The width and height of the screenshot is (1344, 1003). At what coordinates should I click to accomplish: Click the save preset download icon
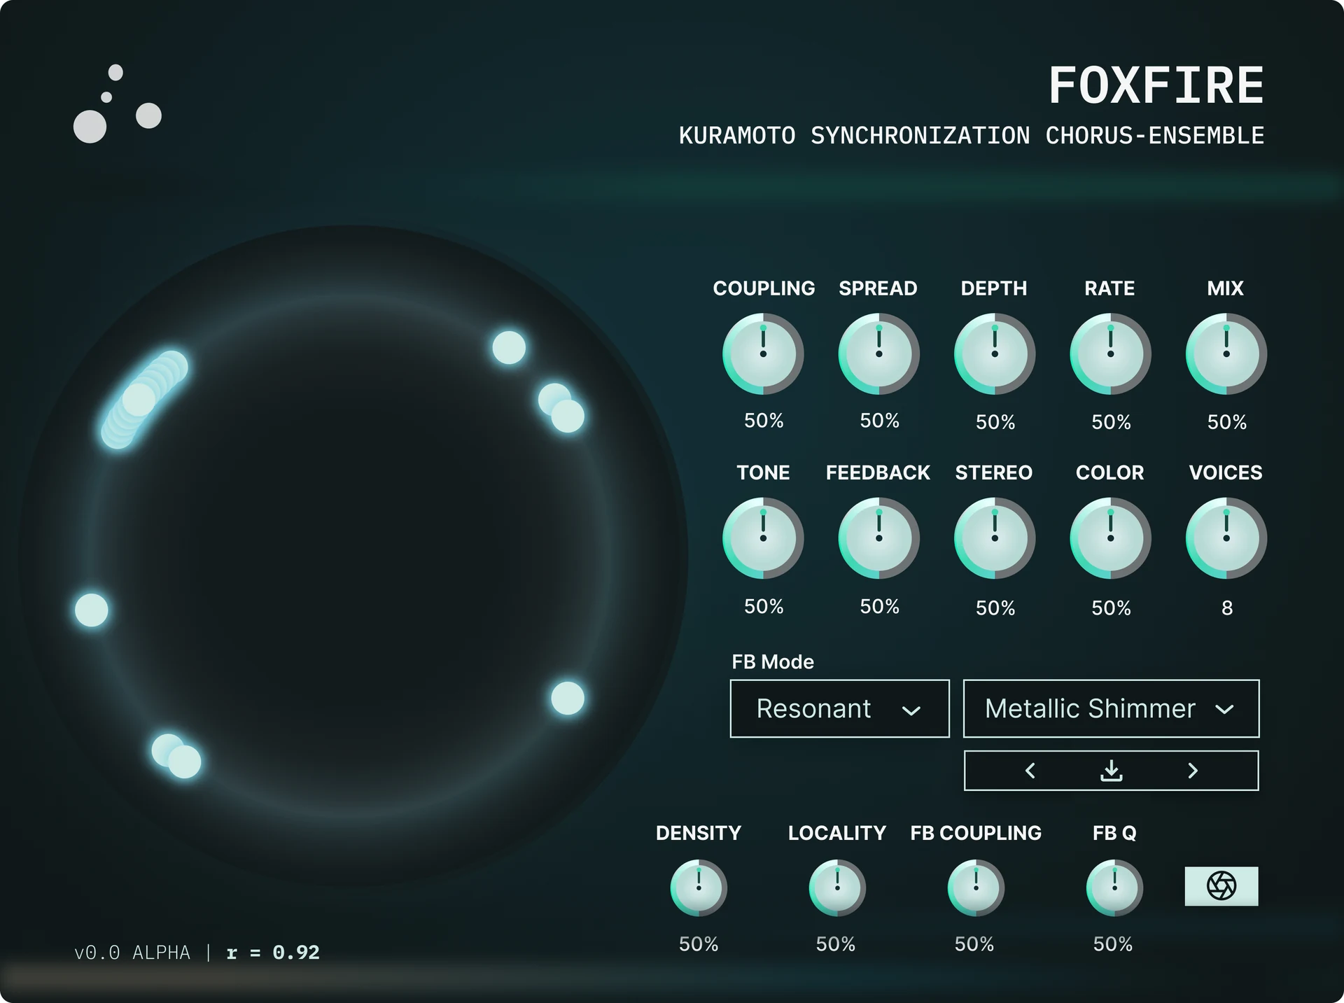pos(1111,771)
